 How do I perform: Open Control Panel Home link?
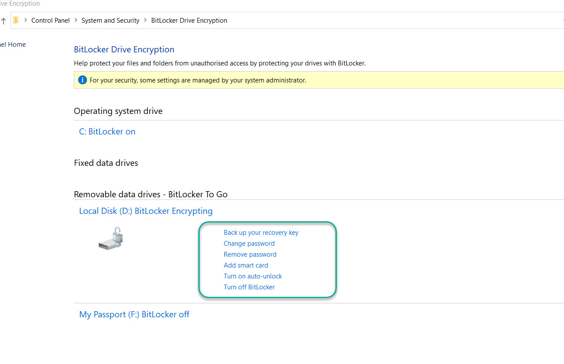(13, 45)
